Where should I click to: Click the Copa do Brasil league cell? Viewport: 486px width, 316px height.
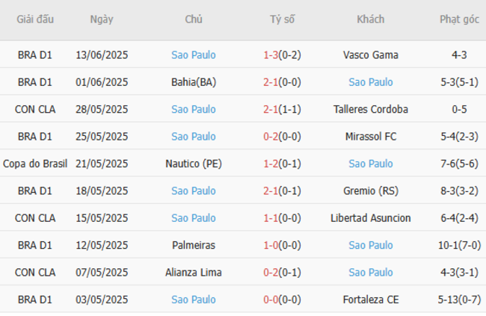[x=34, y=164]
